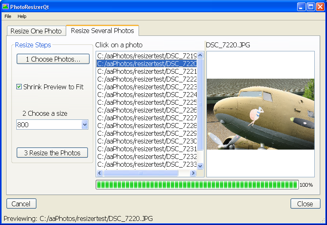Image resolution: width=327 pixels, height=225 pixels.
Task: Select the DSC_7225 file entry
Action: coord(146,102)
